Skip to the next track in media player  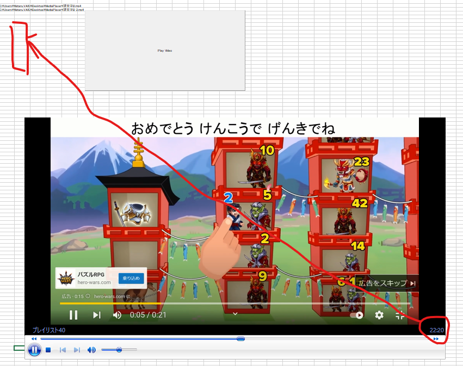point(77,350)
